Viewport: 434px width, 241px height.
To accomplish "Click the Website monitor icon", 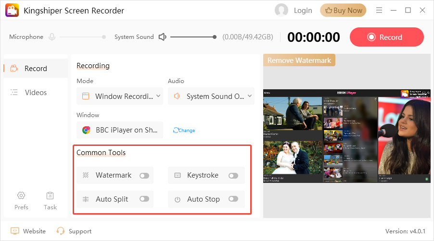I will pos(14,231).
